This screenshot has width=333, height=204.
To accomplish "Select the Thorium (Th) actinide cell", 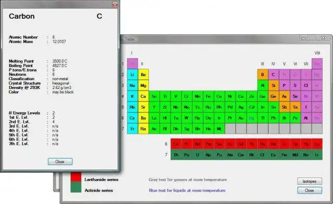I will point(176,155).
